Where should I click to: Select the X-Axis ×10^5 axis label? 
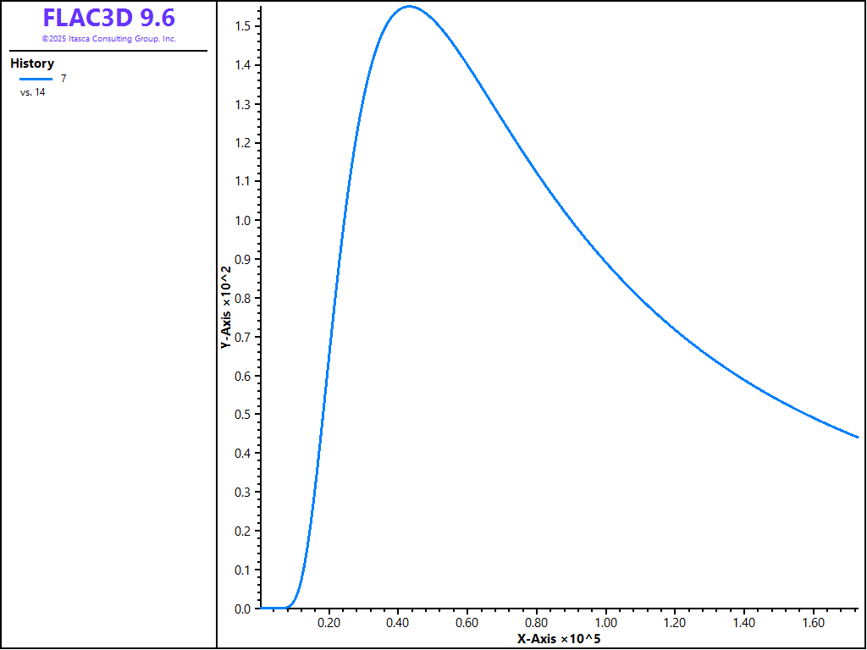(x=559, y=638)
